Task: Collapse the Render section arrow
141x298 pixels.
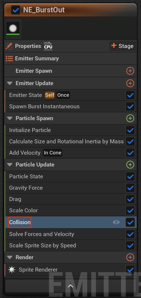Action: (x=10, y=258)
